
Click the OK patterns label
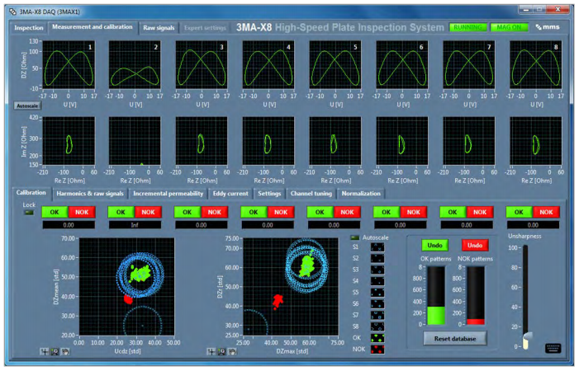pos(436,259)
